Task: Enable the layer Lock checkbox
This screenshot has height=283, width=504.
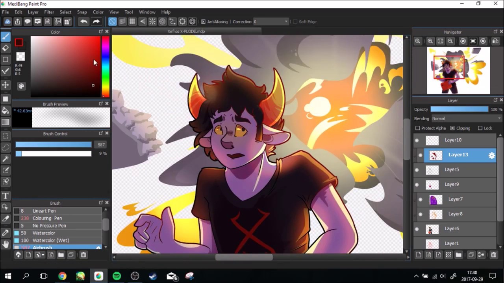Action: [x=480, y=128]
